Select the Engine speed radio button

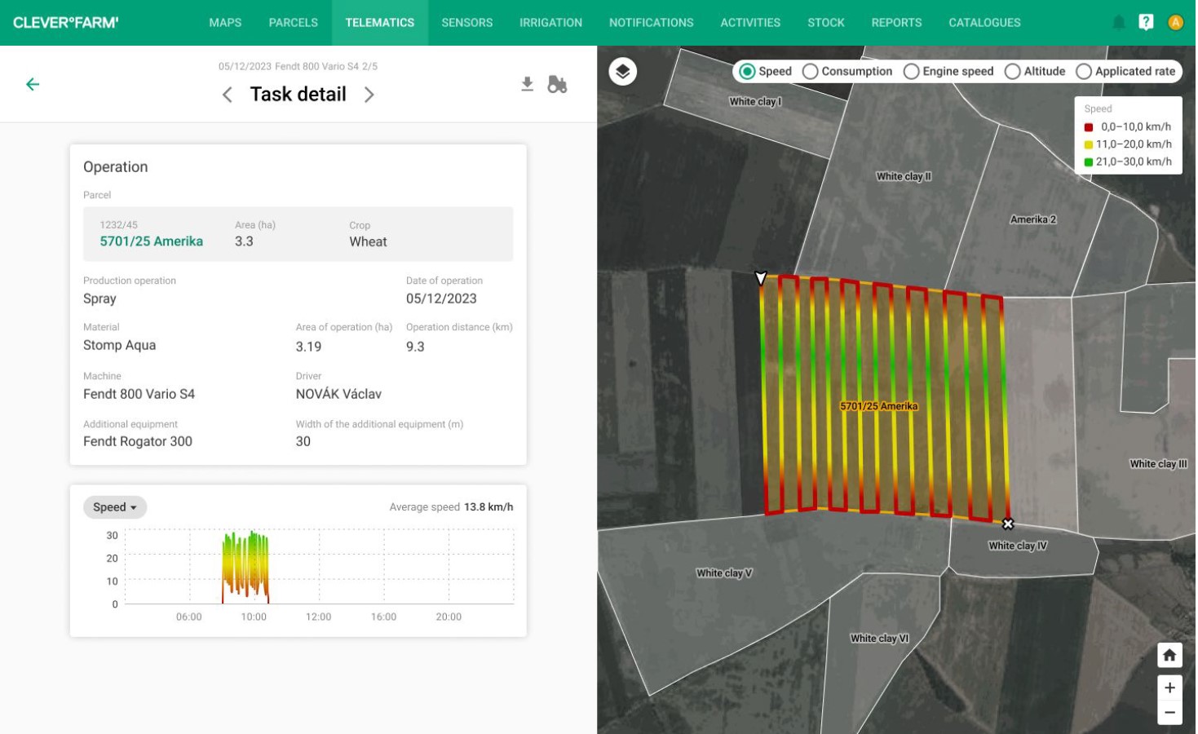click(912, 72)
